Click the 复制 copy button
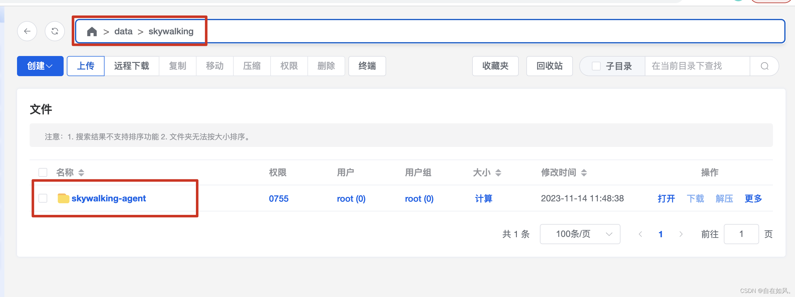Screen dimensions: 795x297 (x=178, y=66)
